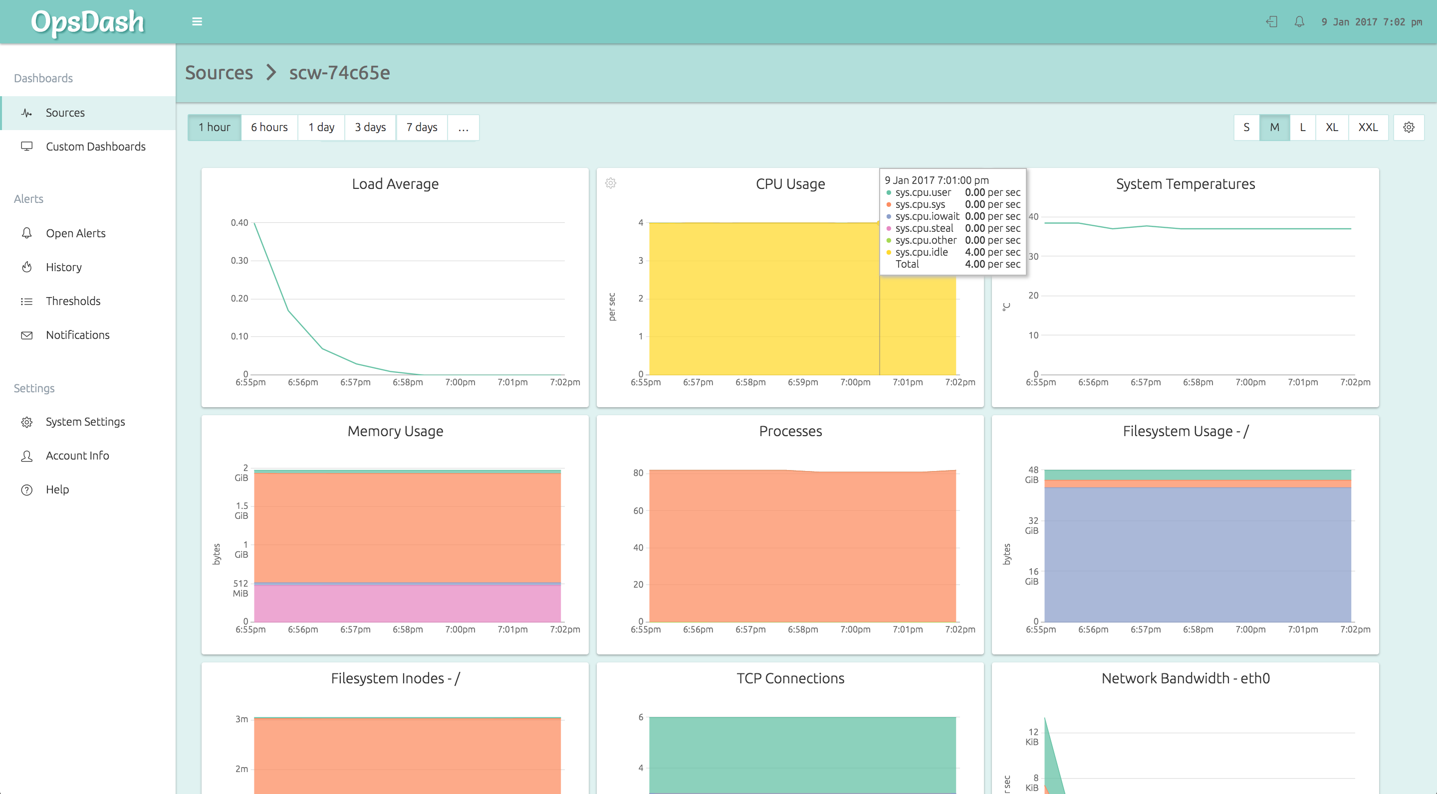Open Thresholds page
This screenshot has width=1437, height=794.
pyautogui.click(x=88, y=302)
